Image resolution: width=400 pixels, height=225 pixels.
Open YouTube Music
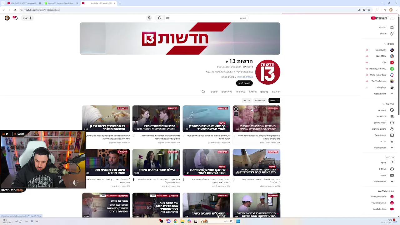(382, 203)
